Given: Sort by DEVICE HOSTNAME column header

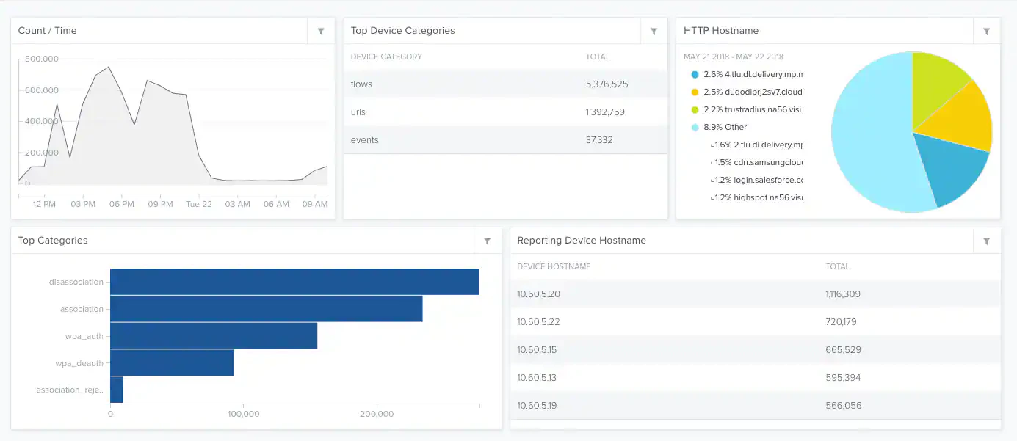Looking at the screenshot, I should [x=554, y=266].
